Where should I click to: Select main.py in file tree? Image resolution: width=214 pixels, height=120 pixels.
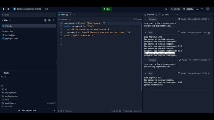click(x=28, y=26)
